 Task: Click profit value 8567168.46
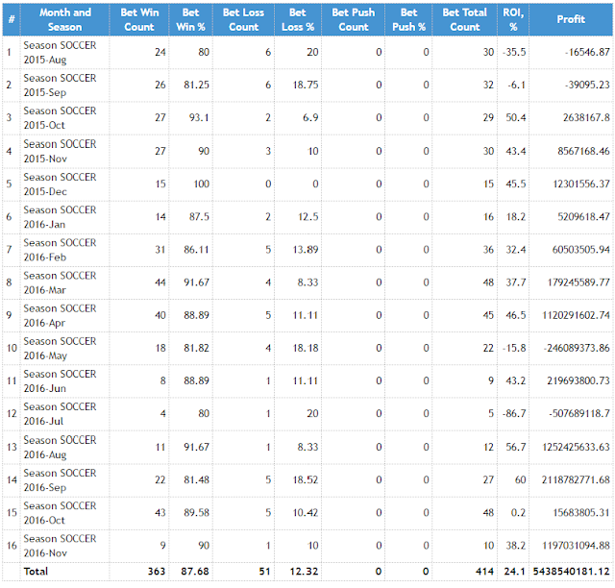point(583,152)
